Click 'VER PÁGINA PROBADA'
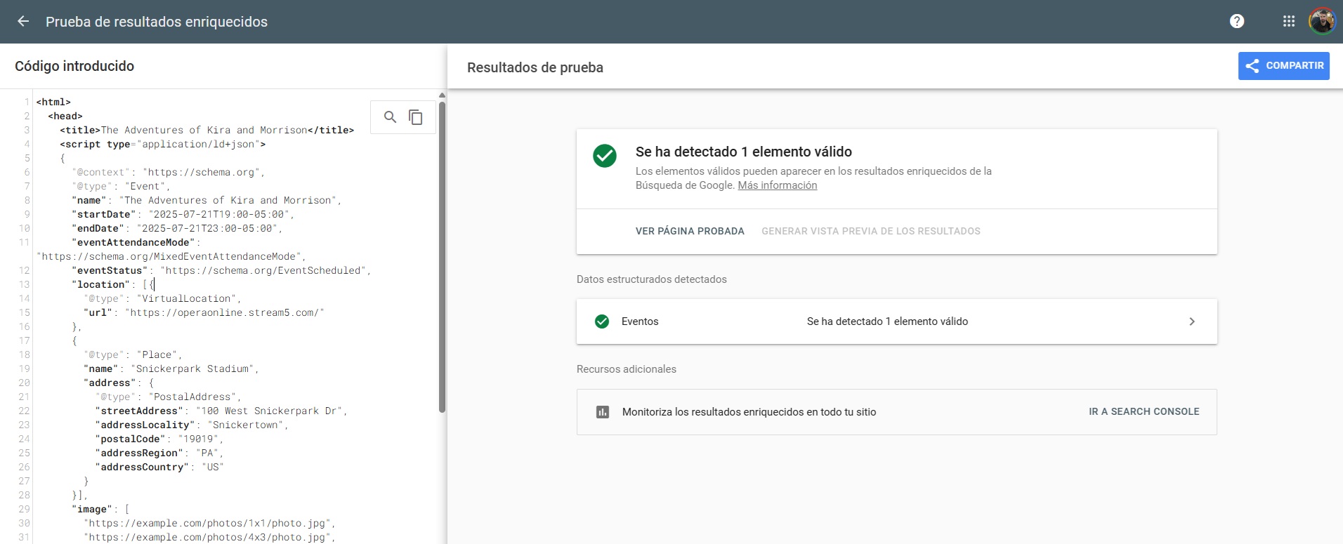The height and width of the screenshot is (544, 1343). 690,231
